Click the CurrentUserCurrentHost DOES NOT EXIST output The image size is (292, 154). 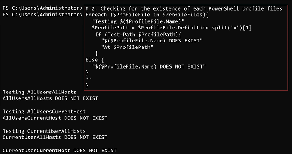point(60,150)
